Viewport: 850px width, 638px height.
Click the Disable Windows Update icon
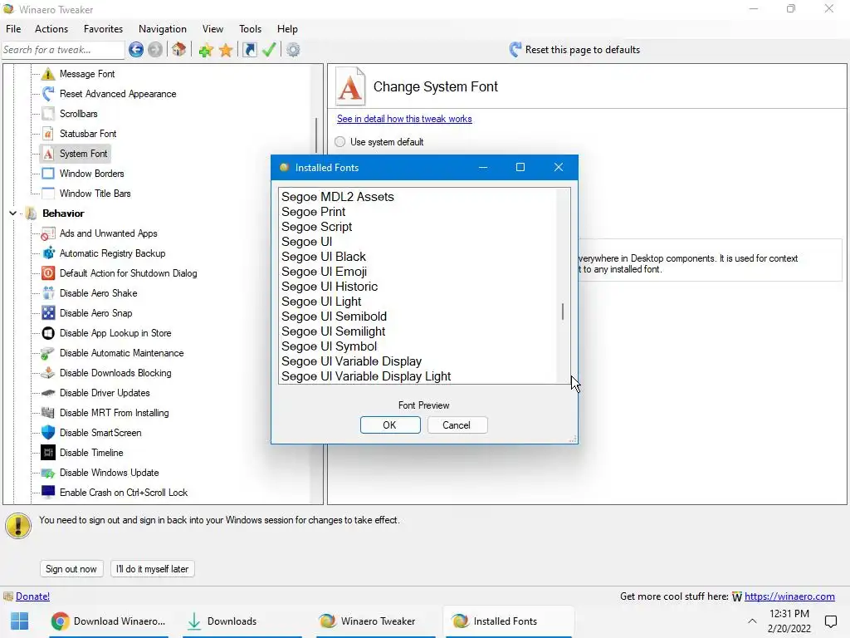pyautogui.click(x=48, y=473)
